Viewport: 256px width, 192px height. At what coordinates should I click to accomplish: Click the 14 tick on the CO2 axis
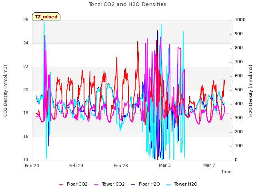point(26,160)
